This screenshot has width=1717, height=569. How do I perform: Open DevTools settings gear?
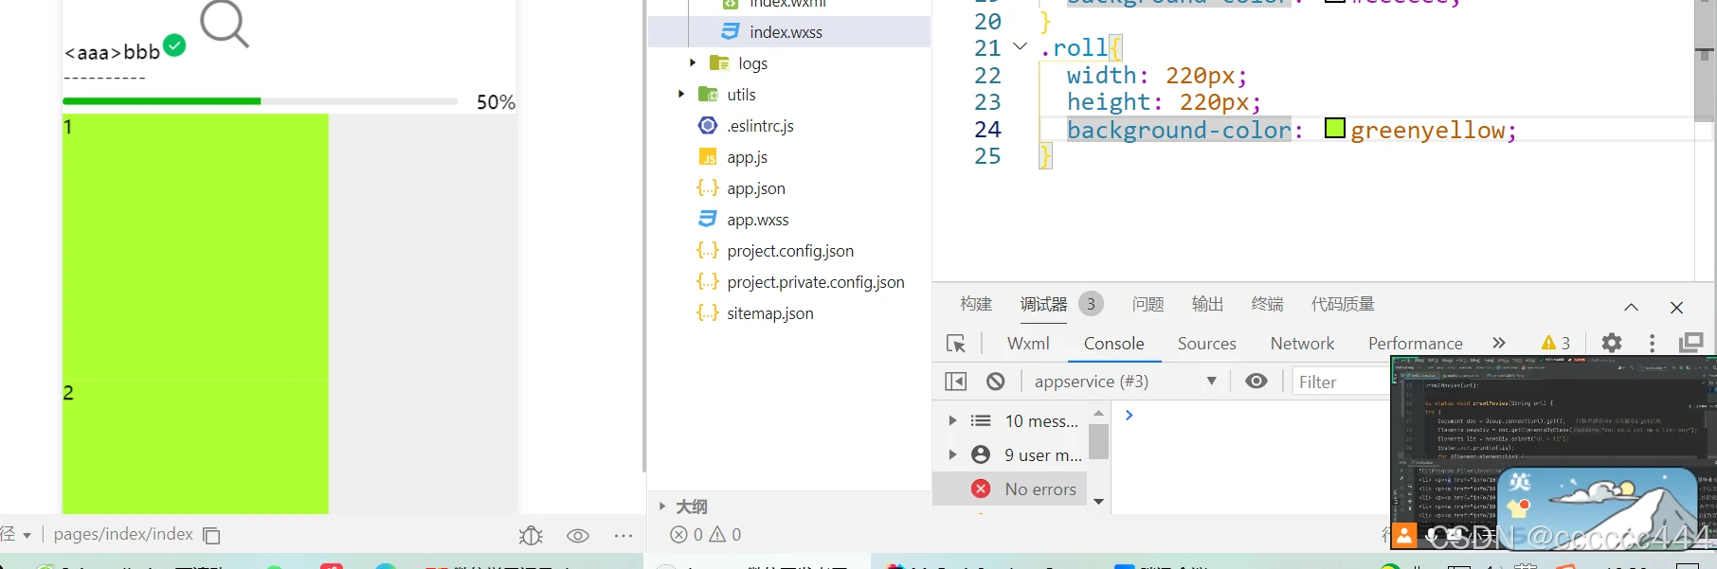1611,343
